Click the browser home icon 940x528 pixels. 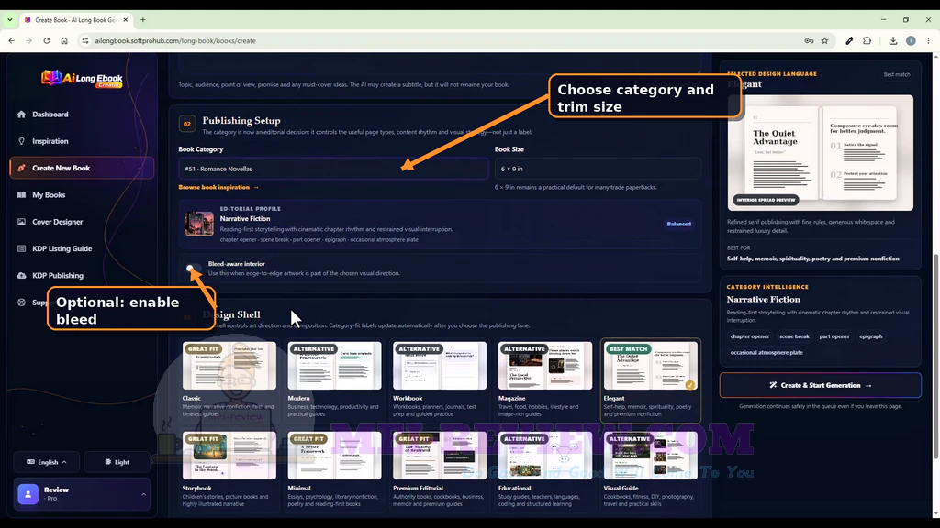pyautogui.click(x=64, y=40)
